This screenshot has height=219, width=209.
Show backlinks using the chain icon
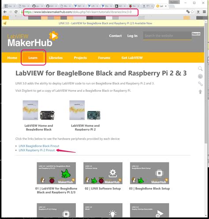coord(200,84)
